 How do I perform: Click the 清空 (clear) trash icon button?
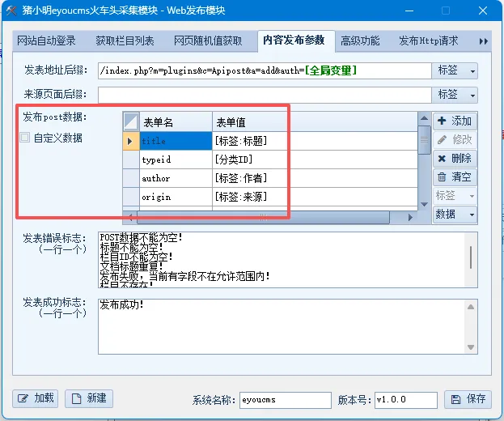coord(455,176)
